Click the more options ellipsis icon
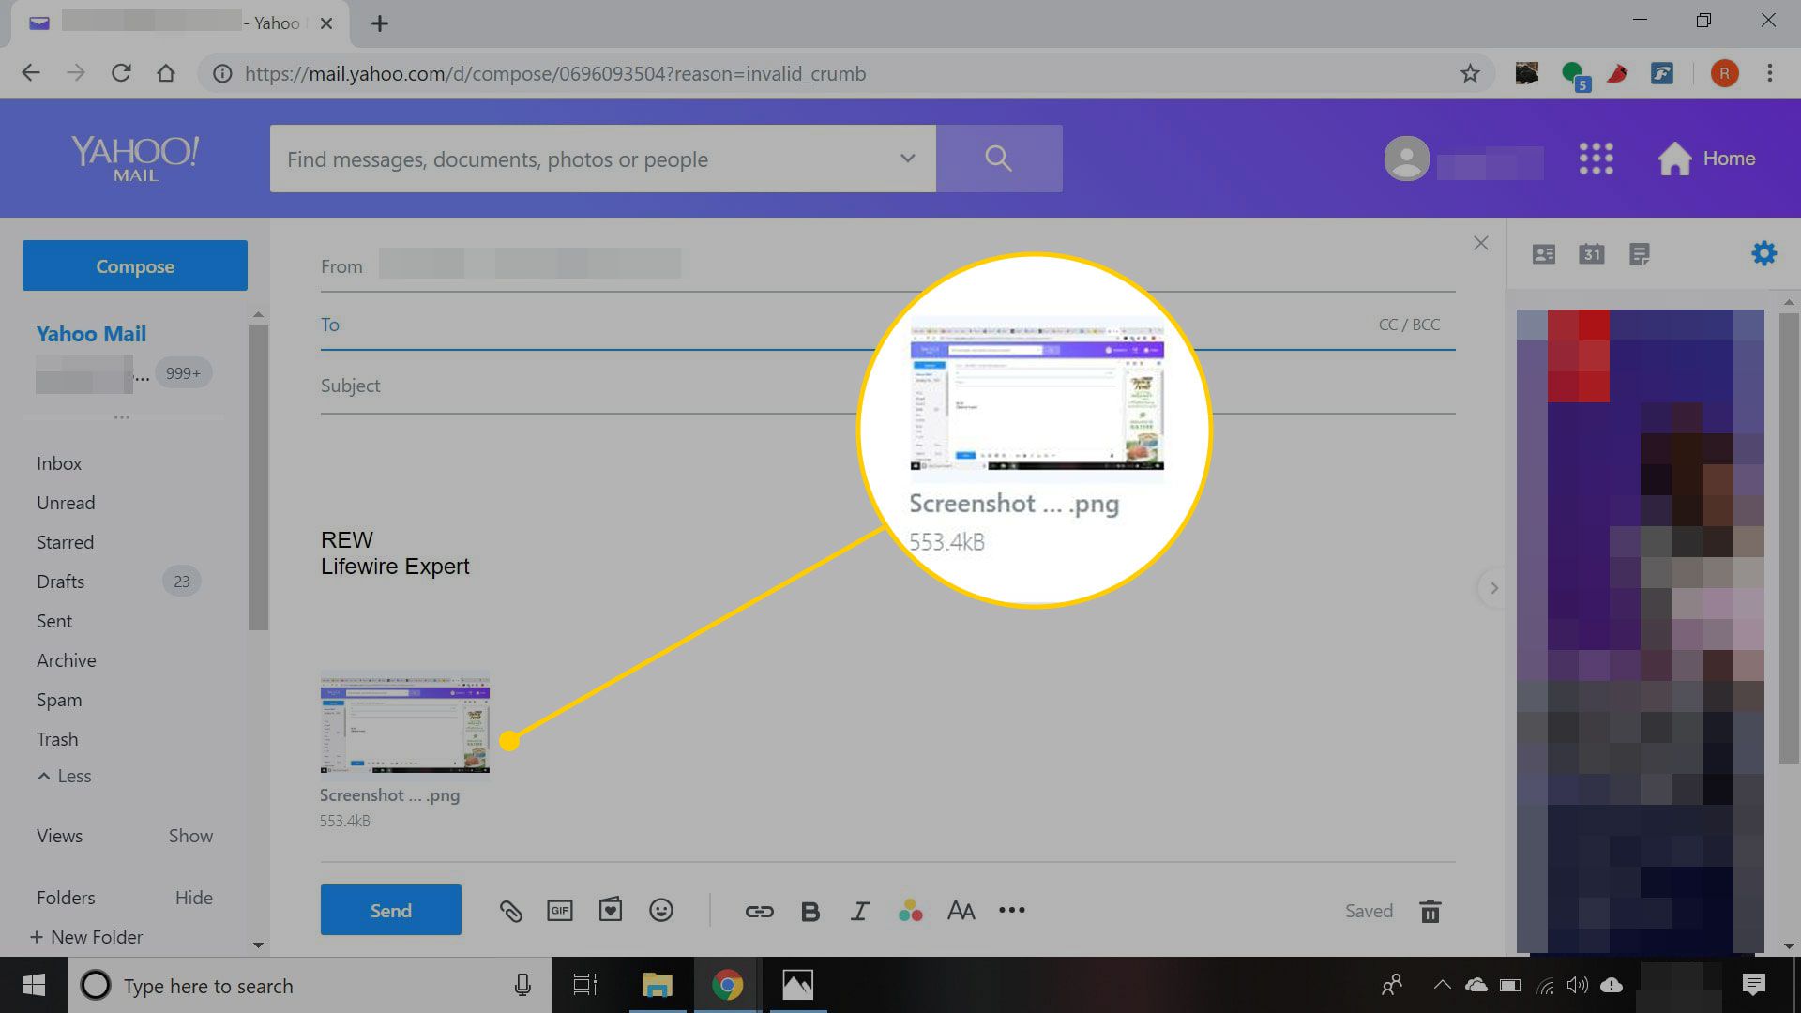The width and height of the screenshot is (1801, 1013). click(1012, 911)
